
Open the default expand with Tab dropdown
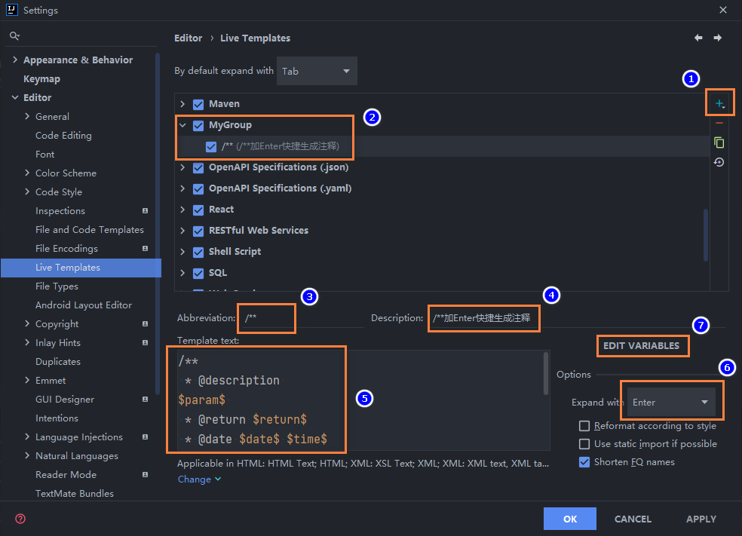click(x=317, y=71)
